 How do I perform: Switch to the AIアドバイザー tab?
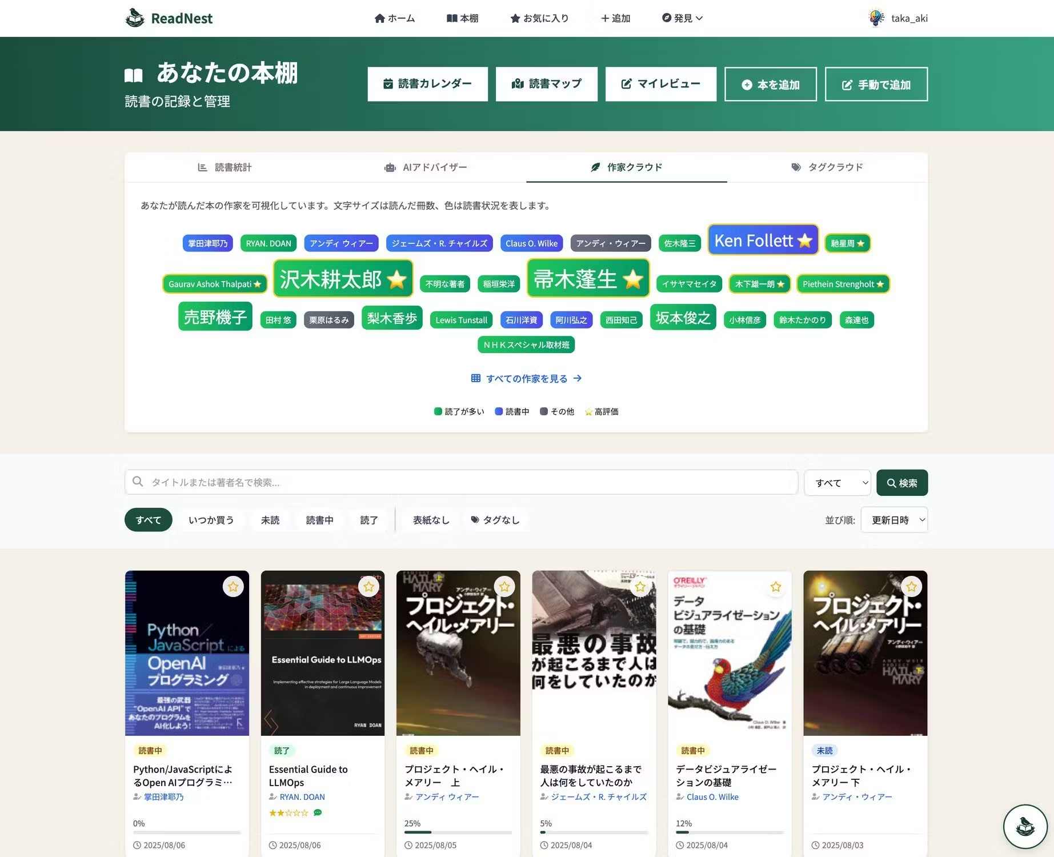[426, 167]
